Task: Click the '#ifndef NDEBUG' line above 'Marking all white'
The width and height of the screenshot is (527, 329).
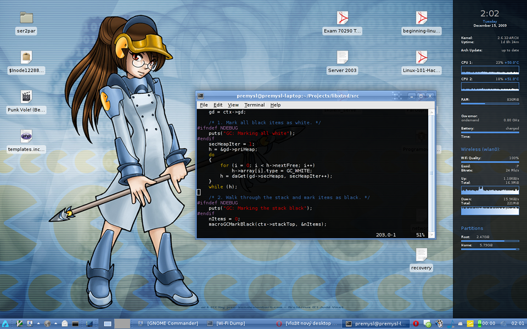Action: [217, 128]
